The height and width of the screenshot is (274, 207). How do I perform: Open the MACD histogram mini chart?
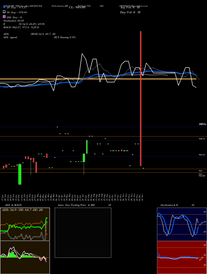point(25,257)
